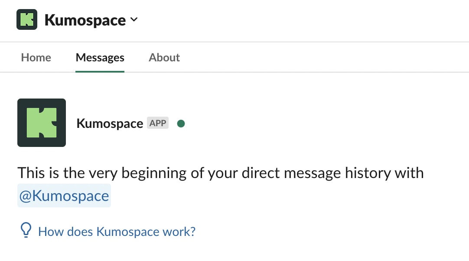
Task: Click the APP badge next to Kumospace
Action: click(158, 123)
